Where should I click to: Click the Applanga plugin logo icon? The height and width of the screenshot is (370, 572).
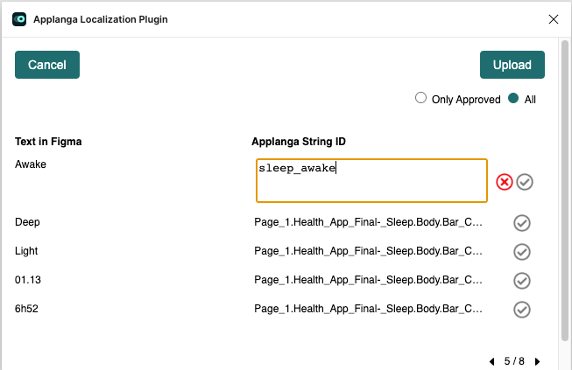19,19
